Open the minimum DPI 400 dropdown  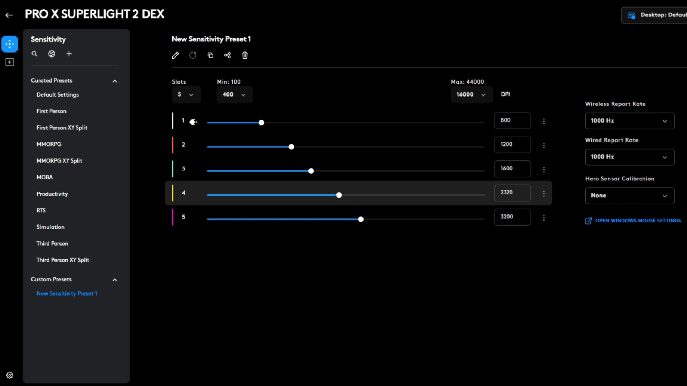[235, 95]
